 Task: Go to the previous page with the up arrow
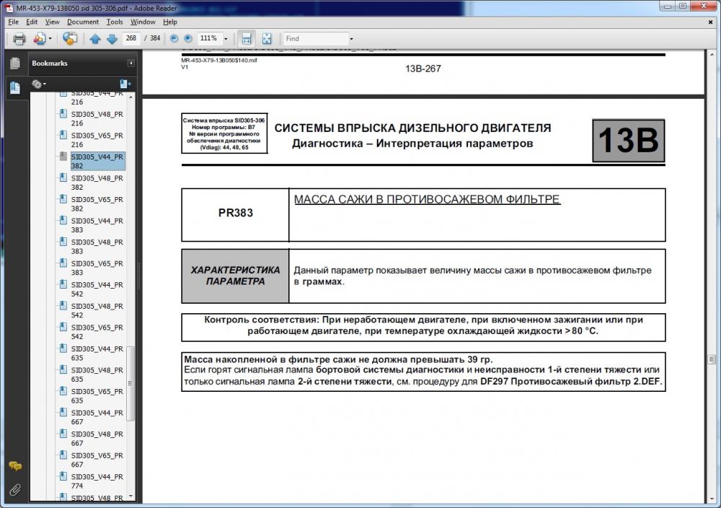point(95,39)
